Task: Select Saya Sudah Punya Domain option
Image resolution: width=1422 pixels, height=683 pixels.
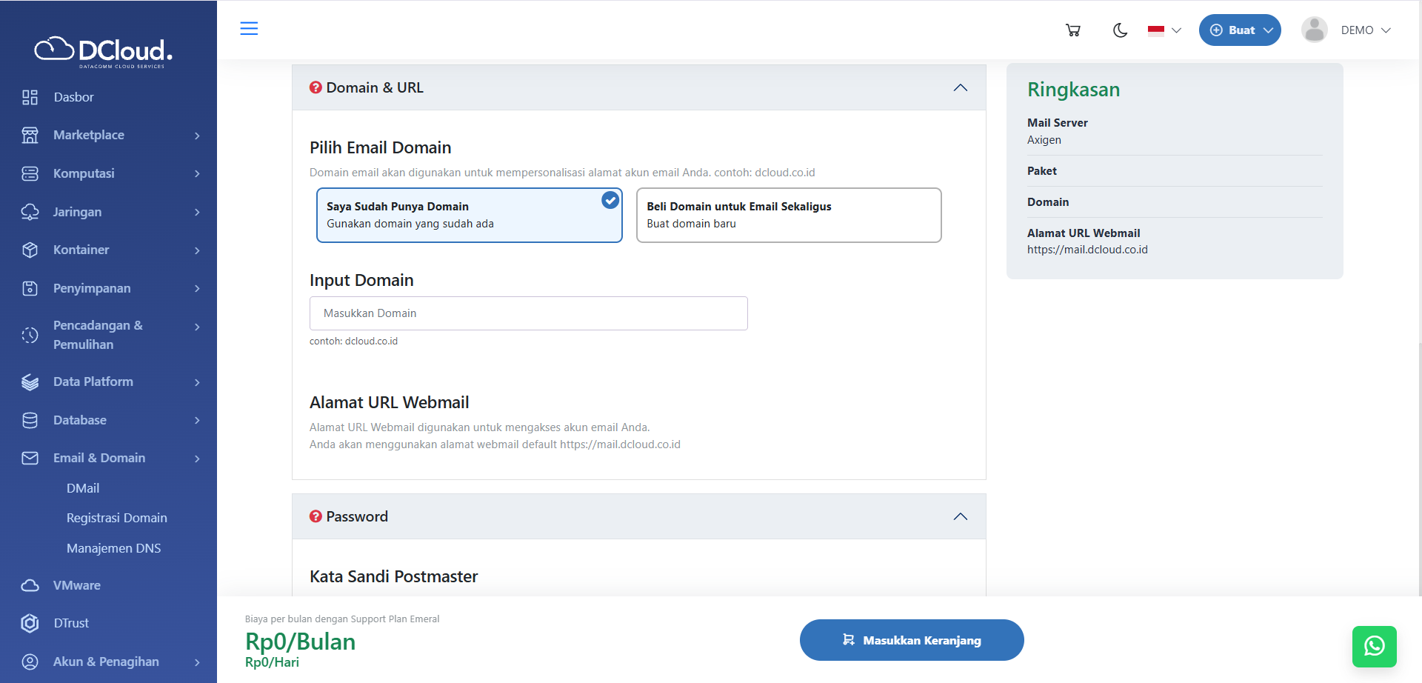Action: click(469, 215)
